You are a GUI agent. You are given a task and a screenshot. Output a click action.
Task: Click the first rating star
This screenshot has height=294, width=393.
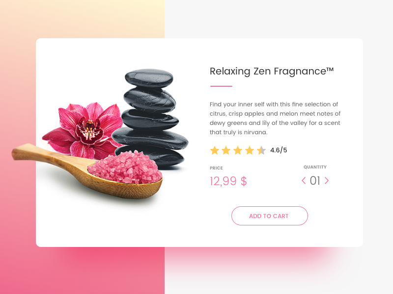point(215,150)
